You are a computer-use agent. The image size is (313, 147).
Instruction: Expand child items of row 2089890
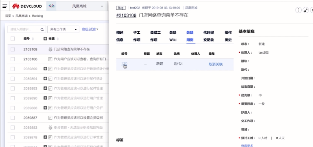click(45, 98)
